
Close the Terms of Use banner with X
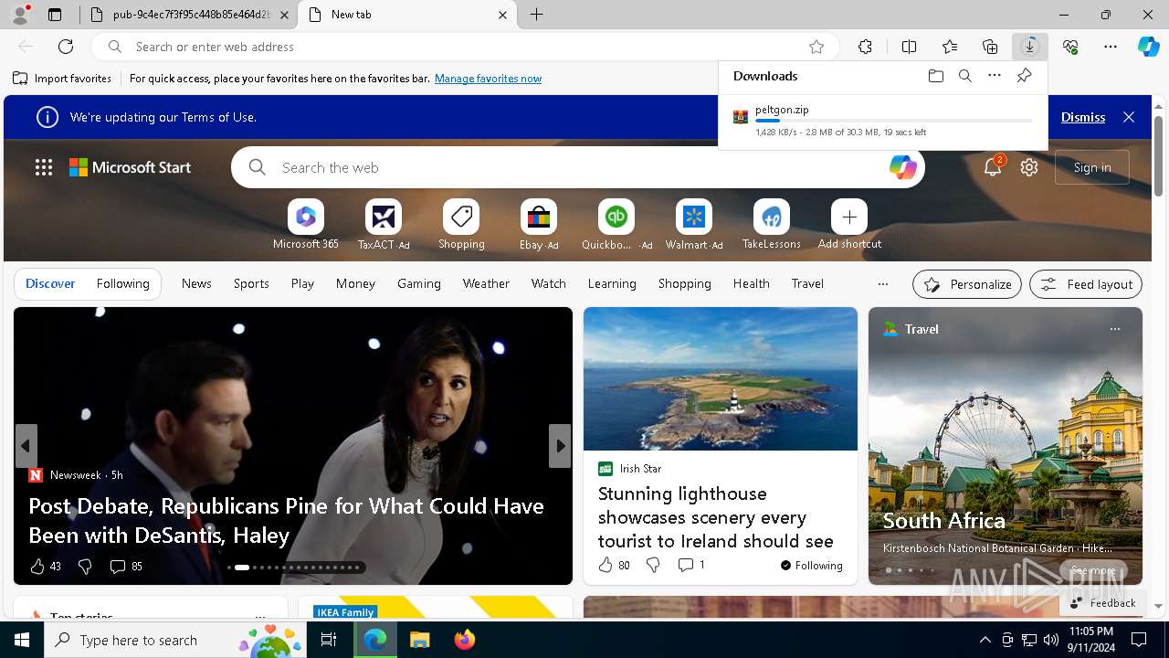coord(1129,117)
